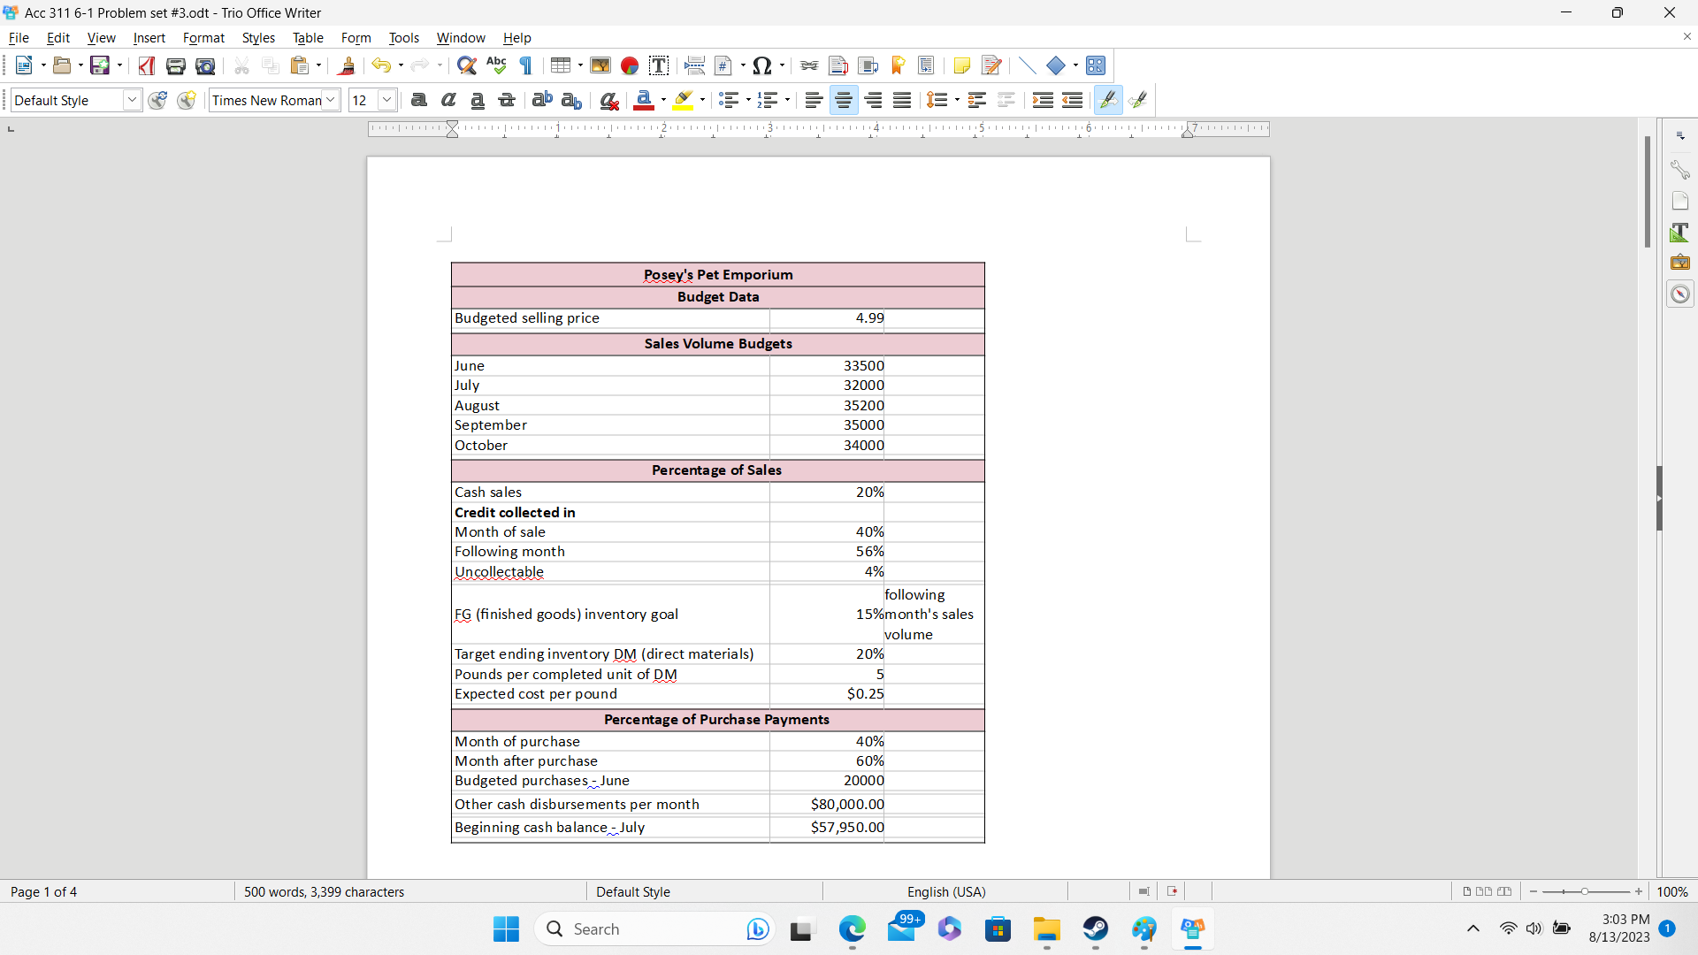Viewport: 1698px width, 955px height.
Task: Increase paragraph indent
Action: pyautogui.click(x=1043, y=100)
